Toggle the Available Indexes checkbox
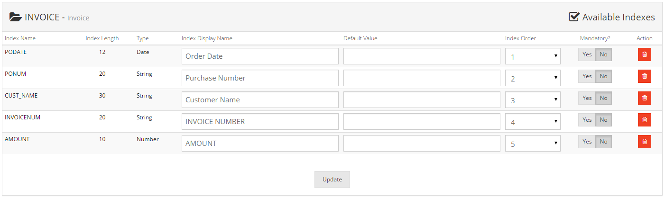665x198 pixels. 574,17
